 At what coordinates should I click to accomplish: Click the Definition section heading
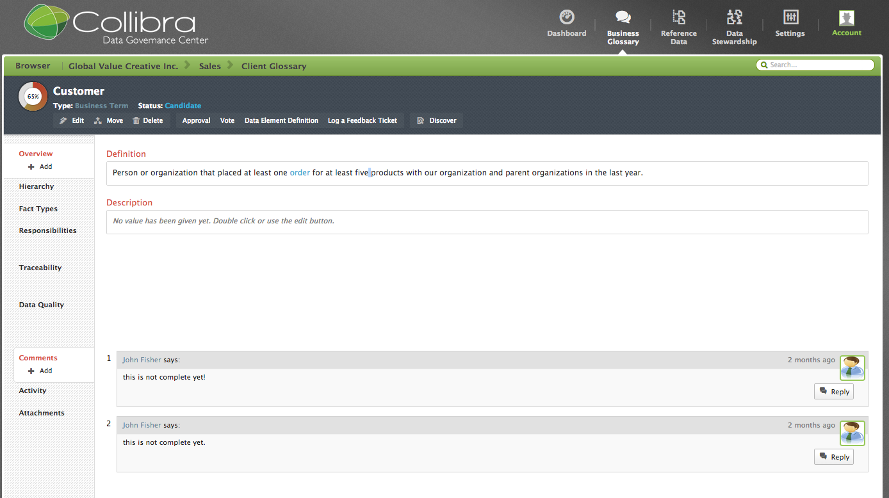(x=126, y=154)
